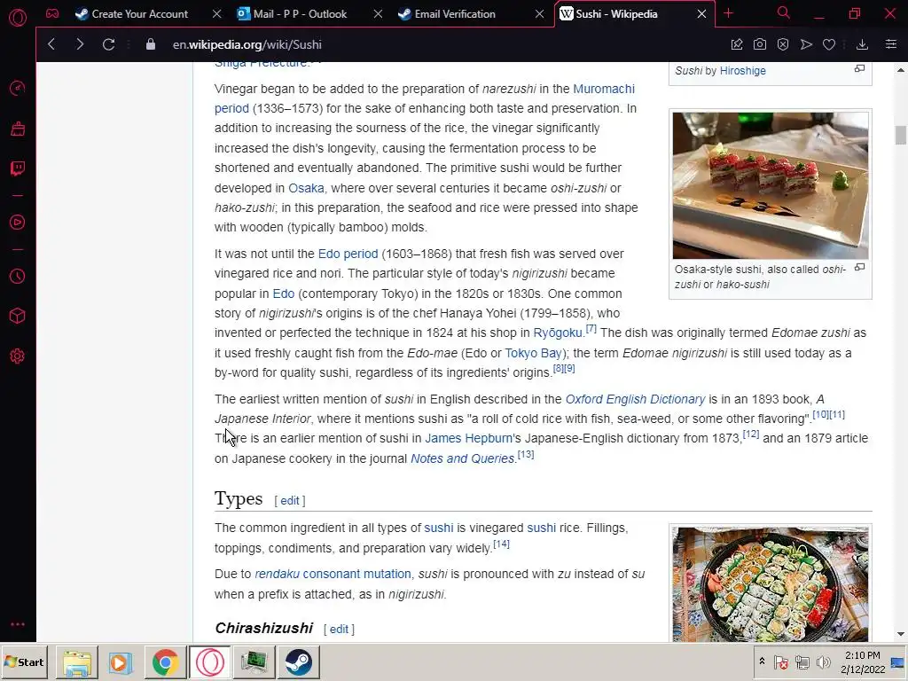This screenshot has width=908, height=681.
Task: Open File Explorer from taskbar
Action: click(77, 662)
